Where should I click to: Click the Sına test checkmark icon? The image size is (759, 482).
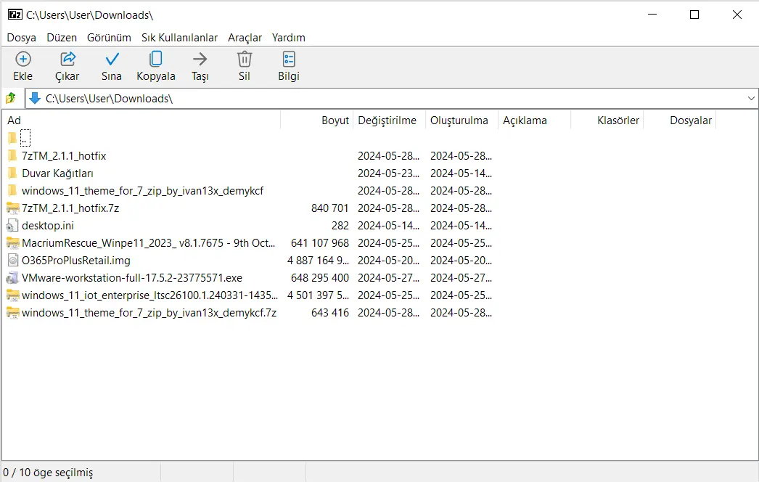tap(112, 59)
